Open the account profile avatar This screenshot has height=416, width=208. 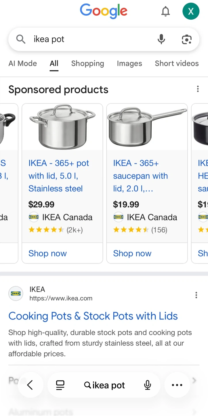coord(191,11)
